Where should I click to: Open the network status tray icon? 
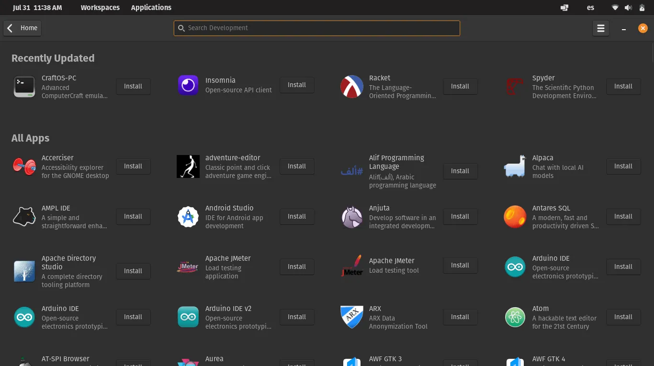[x=615, y=8]
